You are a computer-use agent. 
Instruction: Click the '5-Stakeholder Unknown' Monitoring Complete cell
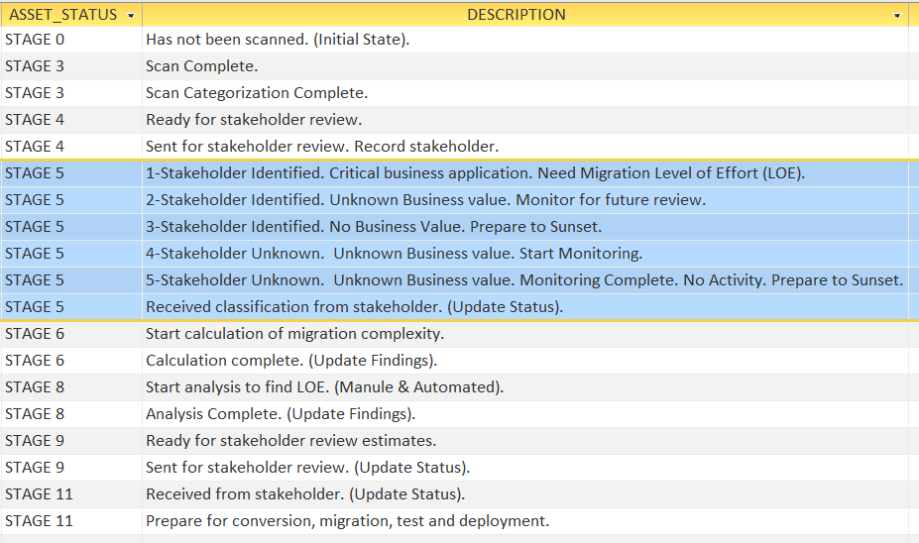[523, 280]
